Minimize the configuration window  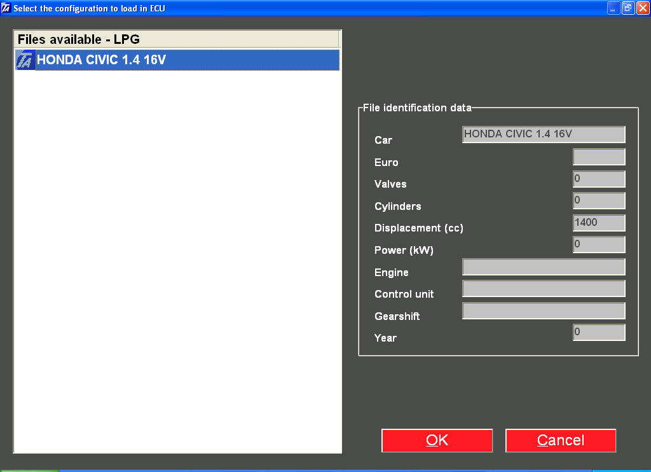click(x=613, y=8)
